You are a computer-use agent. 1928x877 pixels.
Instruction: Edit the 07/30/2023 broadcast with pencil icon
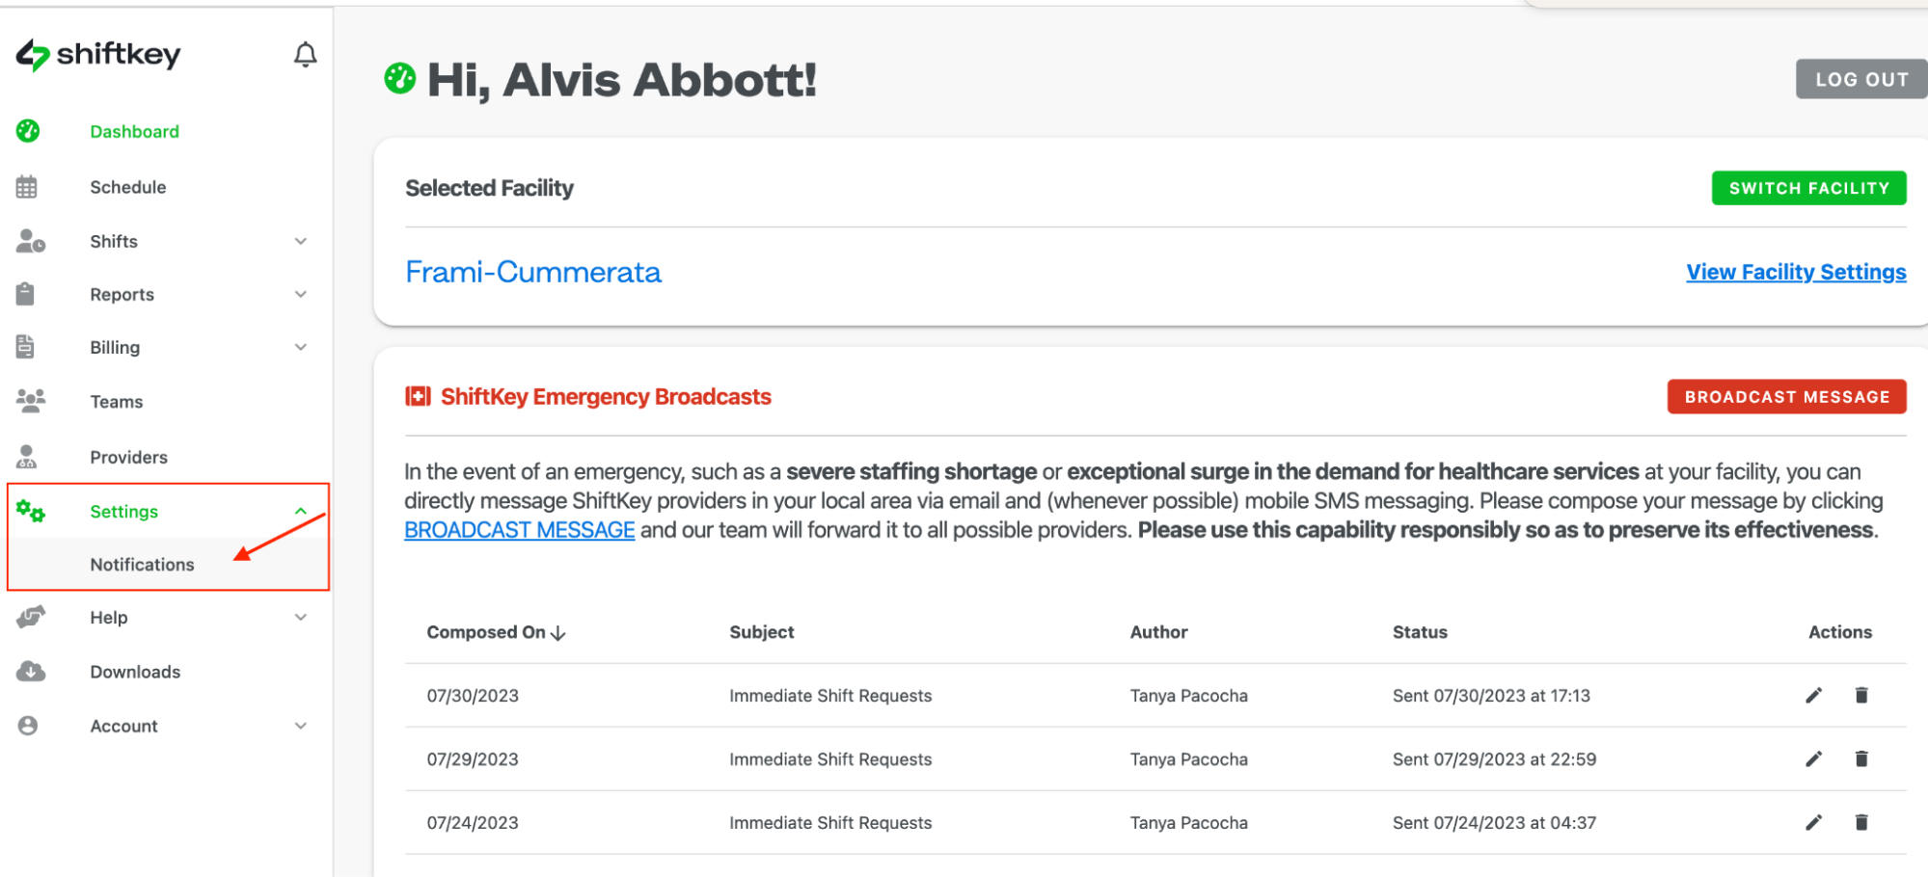[1813, 696]
